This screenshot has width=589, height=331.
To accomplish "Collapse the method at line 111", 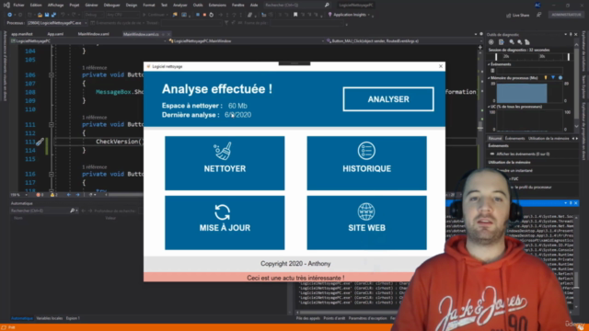I will 52,125.
